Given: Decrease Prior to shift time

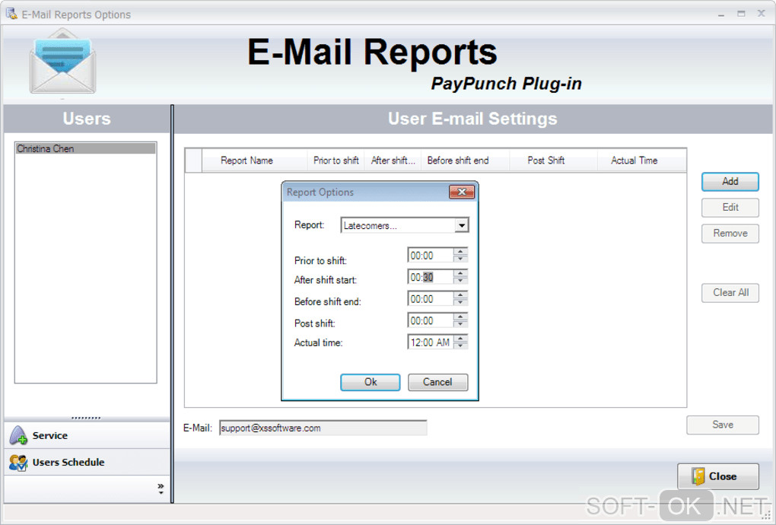Looking at the screenshot, I should pos(460,258).
